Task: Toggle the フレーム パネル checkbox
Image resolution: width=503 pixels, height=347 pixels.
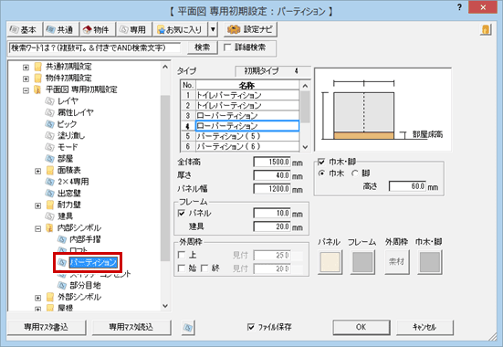Action: (182, 213)
